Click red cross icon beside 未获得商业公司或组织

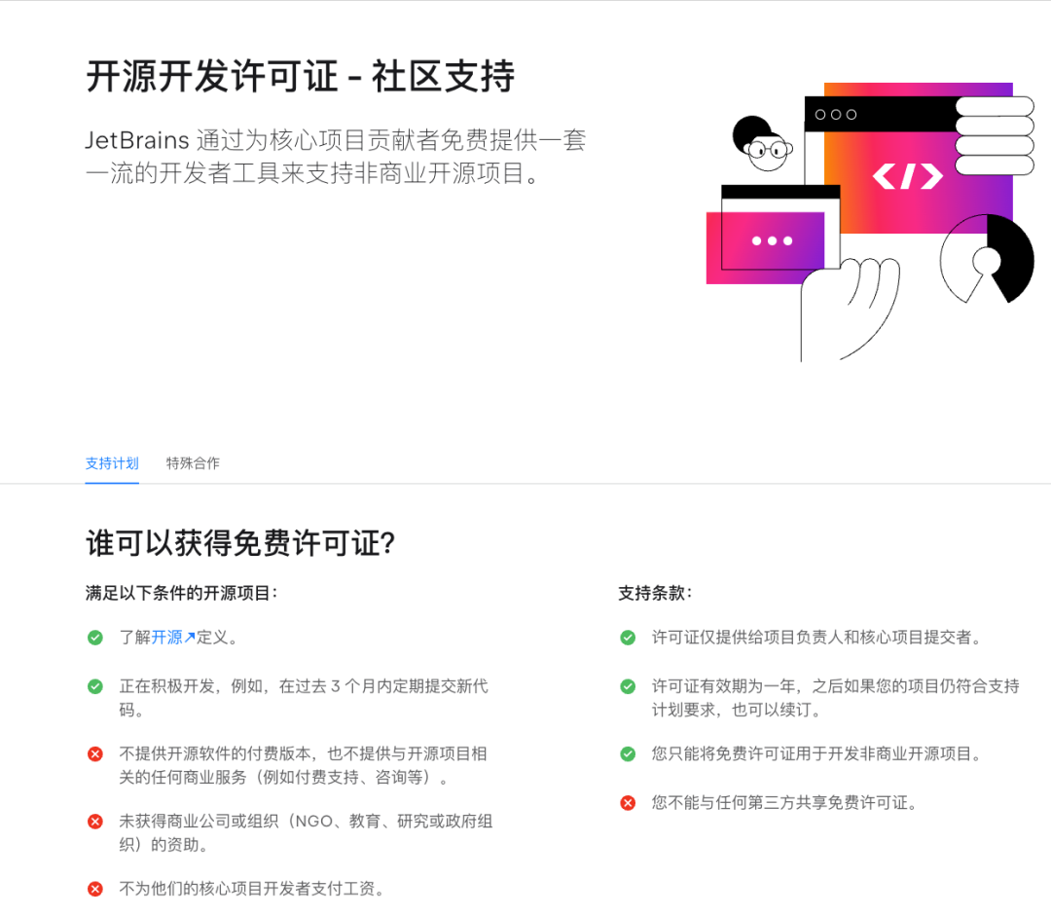(x=95, y=822)
